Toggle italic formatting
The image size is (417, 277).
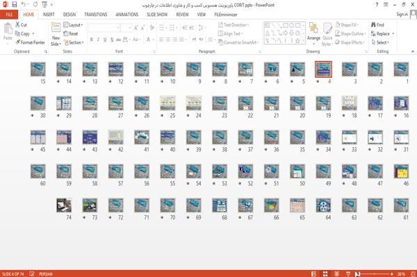(x=98, y=40)
